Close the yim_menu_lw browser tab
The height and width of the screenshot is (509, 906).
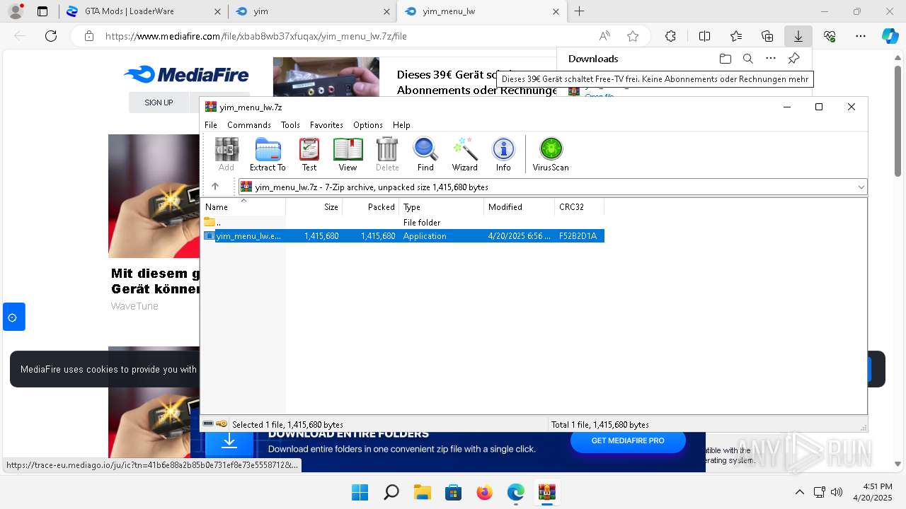click(556, 11)
